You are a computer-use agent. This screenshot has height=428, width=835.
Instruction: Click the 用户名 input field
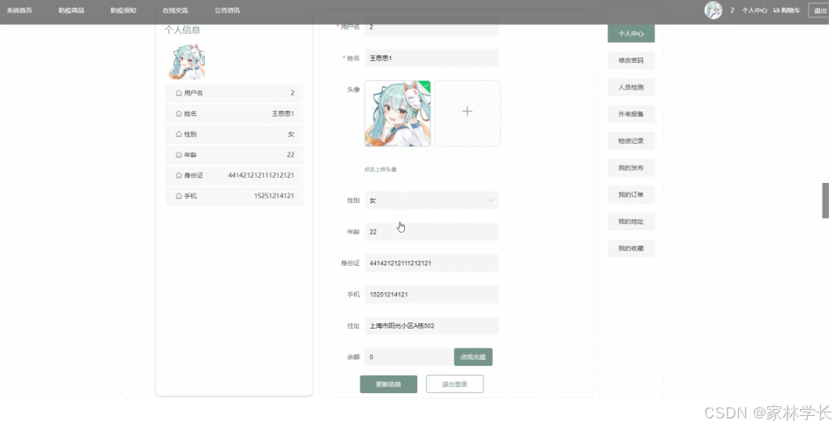pos(431,27)
